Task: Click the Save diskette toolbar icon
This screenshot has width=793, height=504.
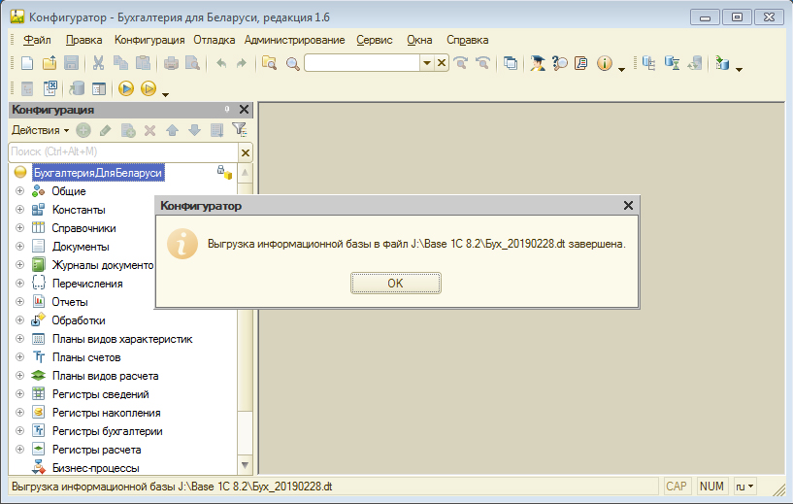Action: pyautogui.click(x=71, y=63)
